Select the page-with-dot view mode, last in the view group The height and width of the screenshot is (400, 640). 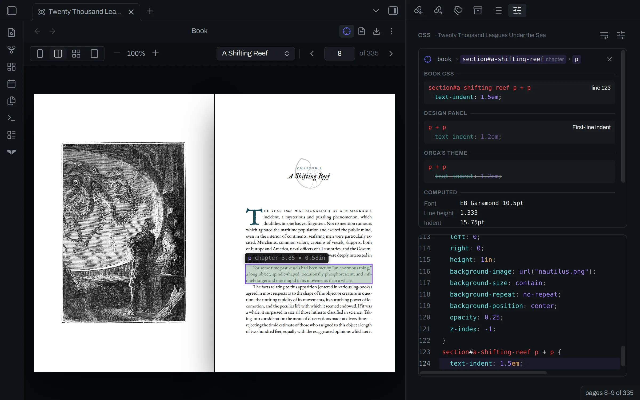click(x=94, y=54)
